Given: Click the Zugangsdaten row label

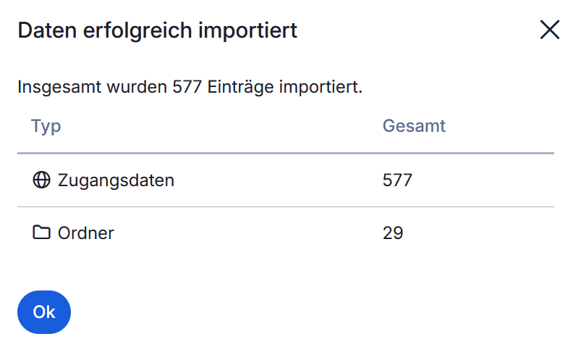Looking at the screenshot, I should [116, 180].
